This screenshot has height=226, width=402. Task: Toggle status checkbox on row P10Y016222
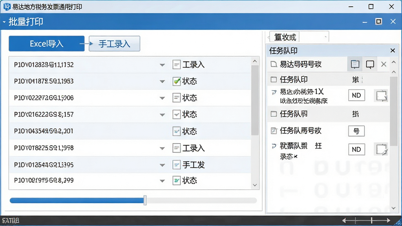(x=176, y=114)
